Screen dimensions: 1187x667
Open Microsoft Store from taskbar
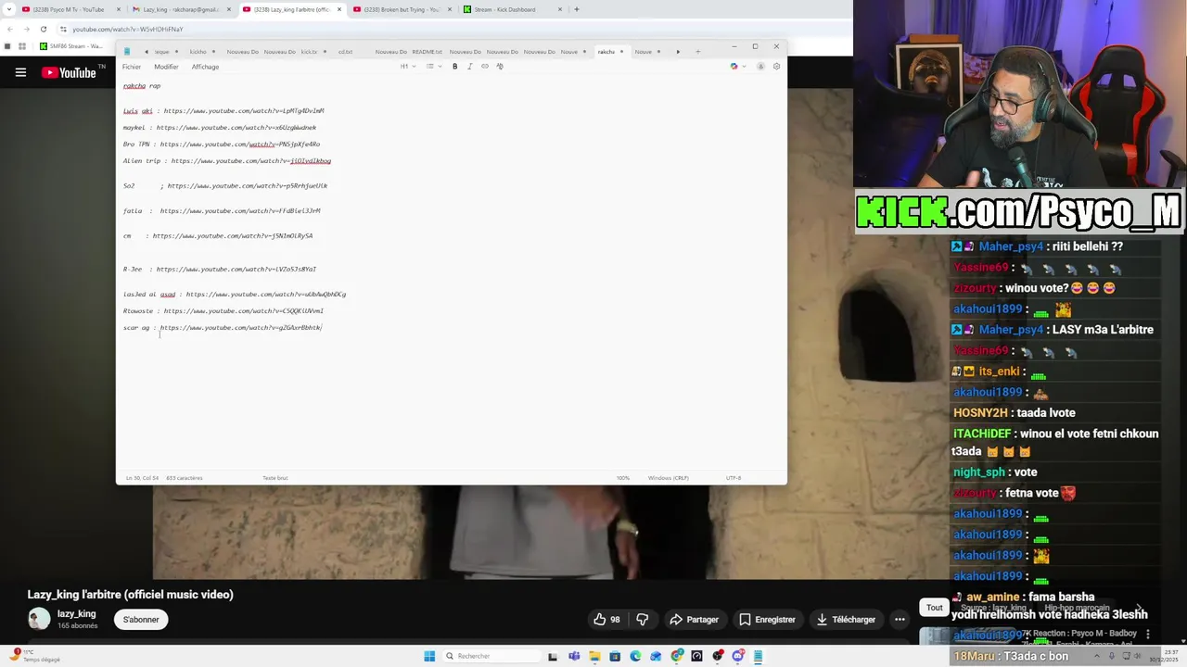[615, 656]
